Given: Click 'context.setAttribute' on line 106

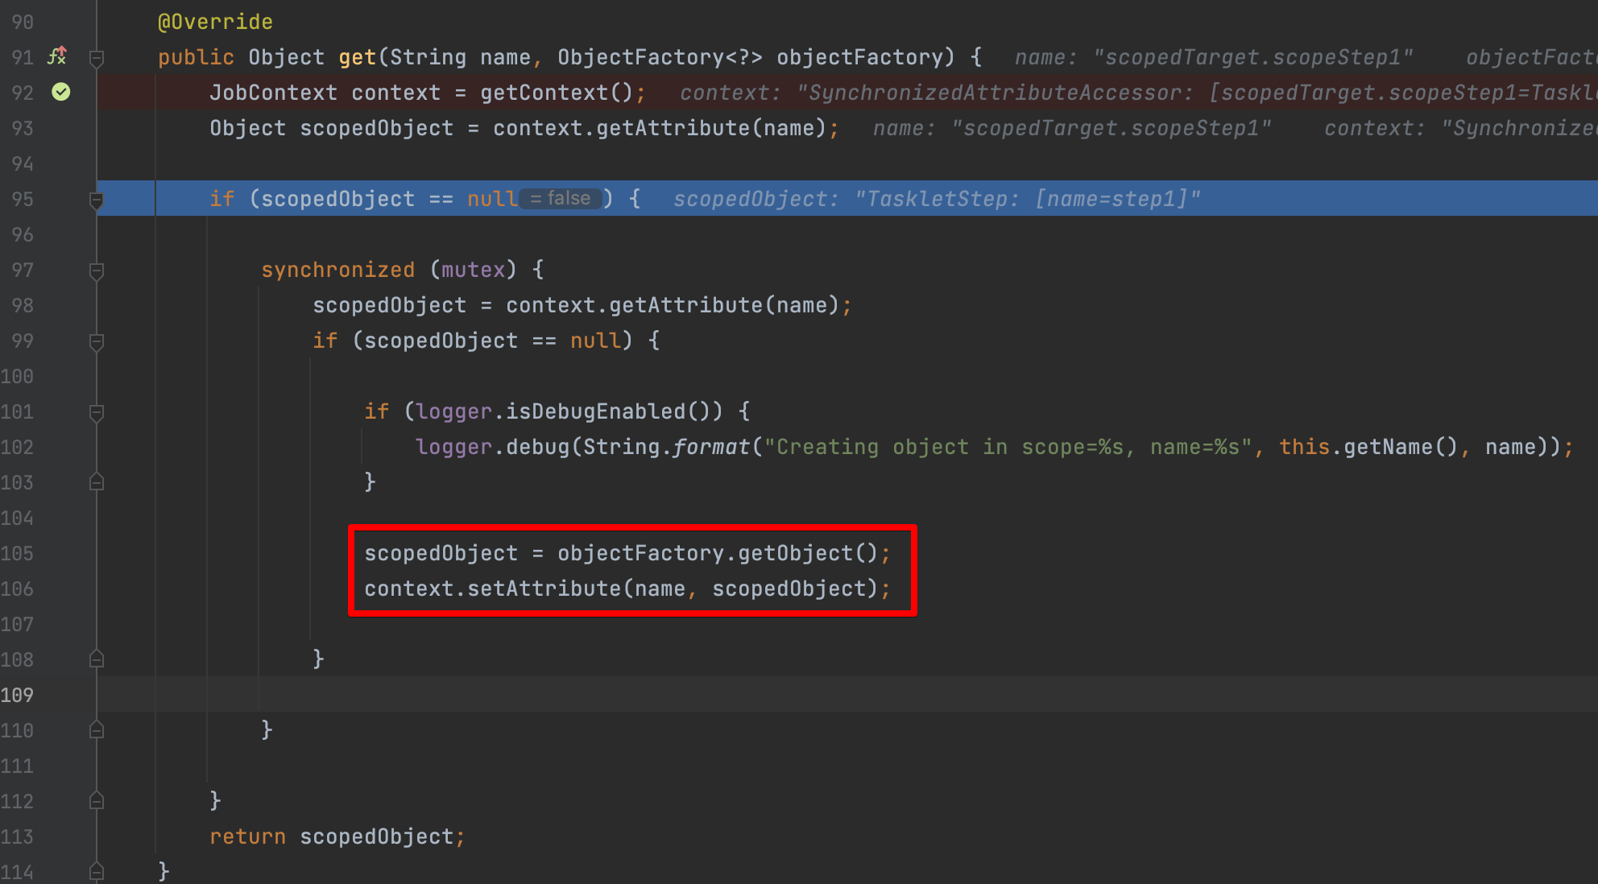Looking at the screenshot, I should click(x=492, y=589).
